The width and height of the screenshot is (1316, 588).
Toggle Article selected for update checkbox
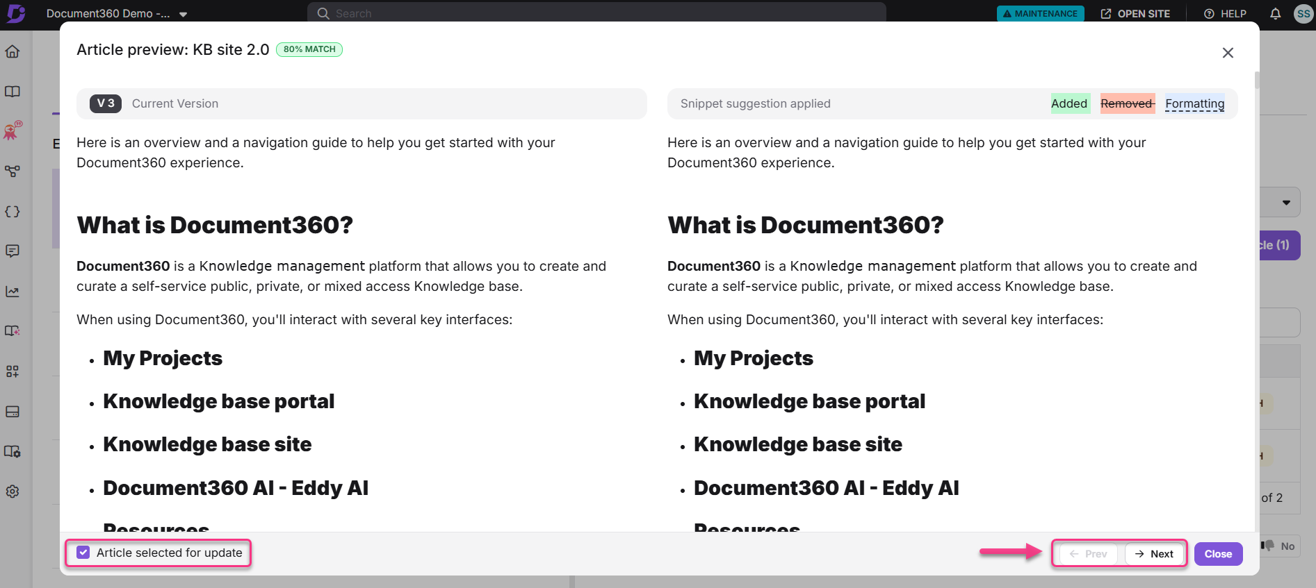(x=83, y=553)
